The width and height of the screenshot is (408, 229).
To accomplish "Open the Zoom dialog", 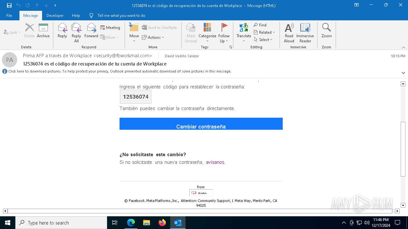I will click(x=326, y=31).
